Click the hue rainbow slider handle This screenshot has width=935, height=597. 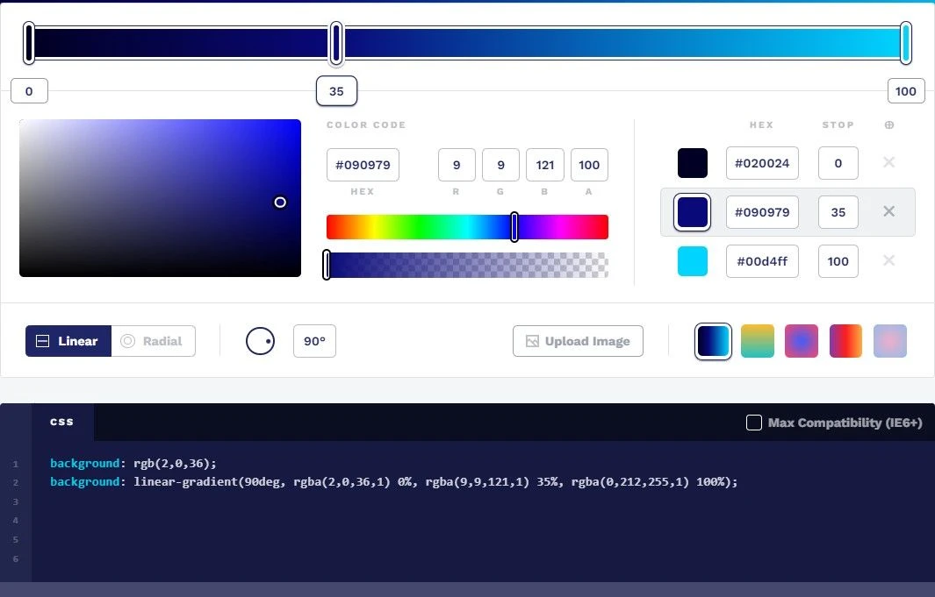pos(514,226)
